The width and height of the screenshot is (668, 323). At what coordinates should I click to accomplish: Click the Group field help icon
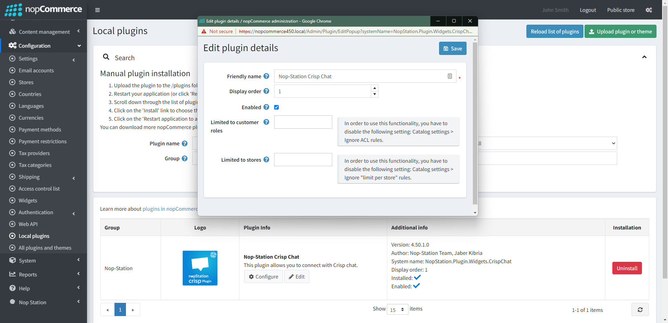(184, 158)
